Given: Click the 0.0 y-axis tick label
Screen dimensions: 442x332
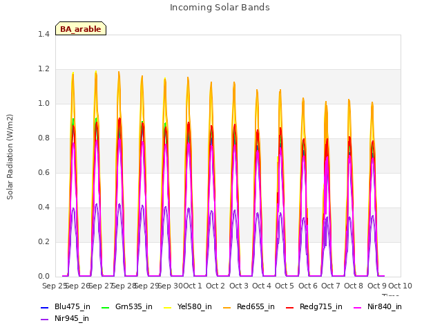Looking at the screenshot, I should 44,276.
